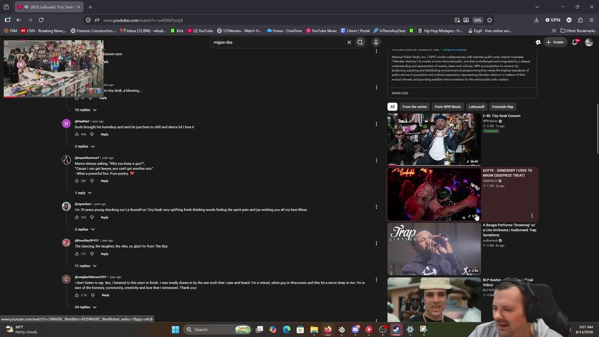Open options menu for @Jgrantism comment
599x337 pixels.
376,206
